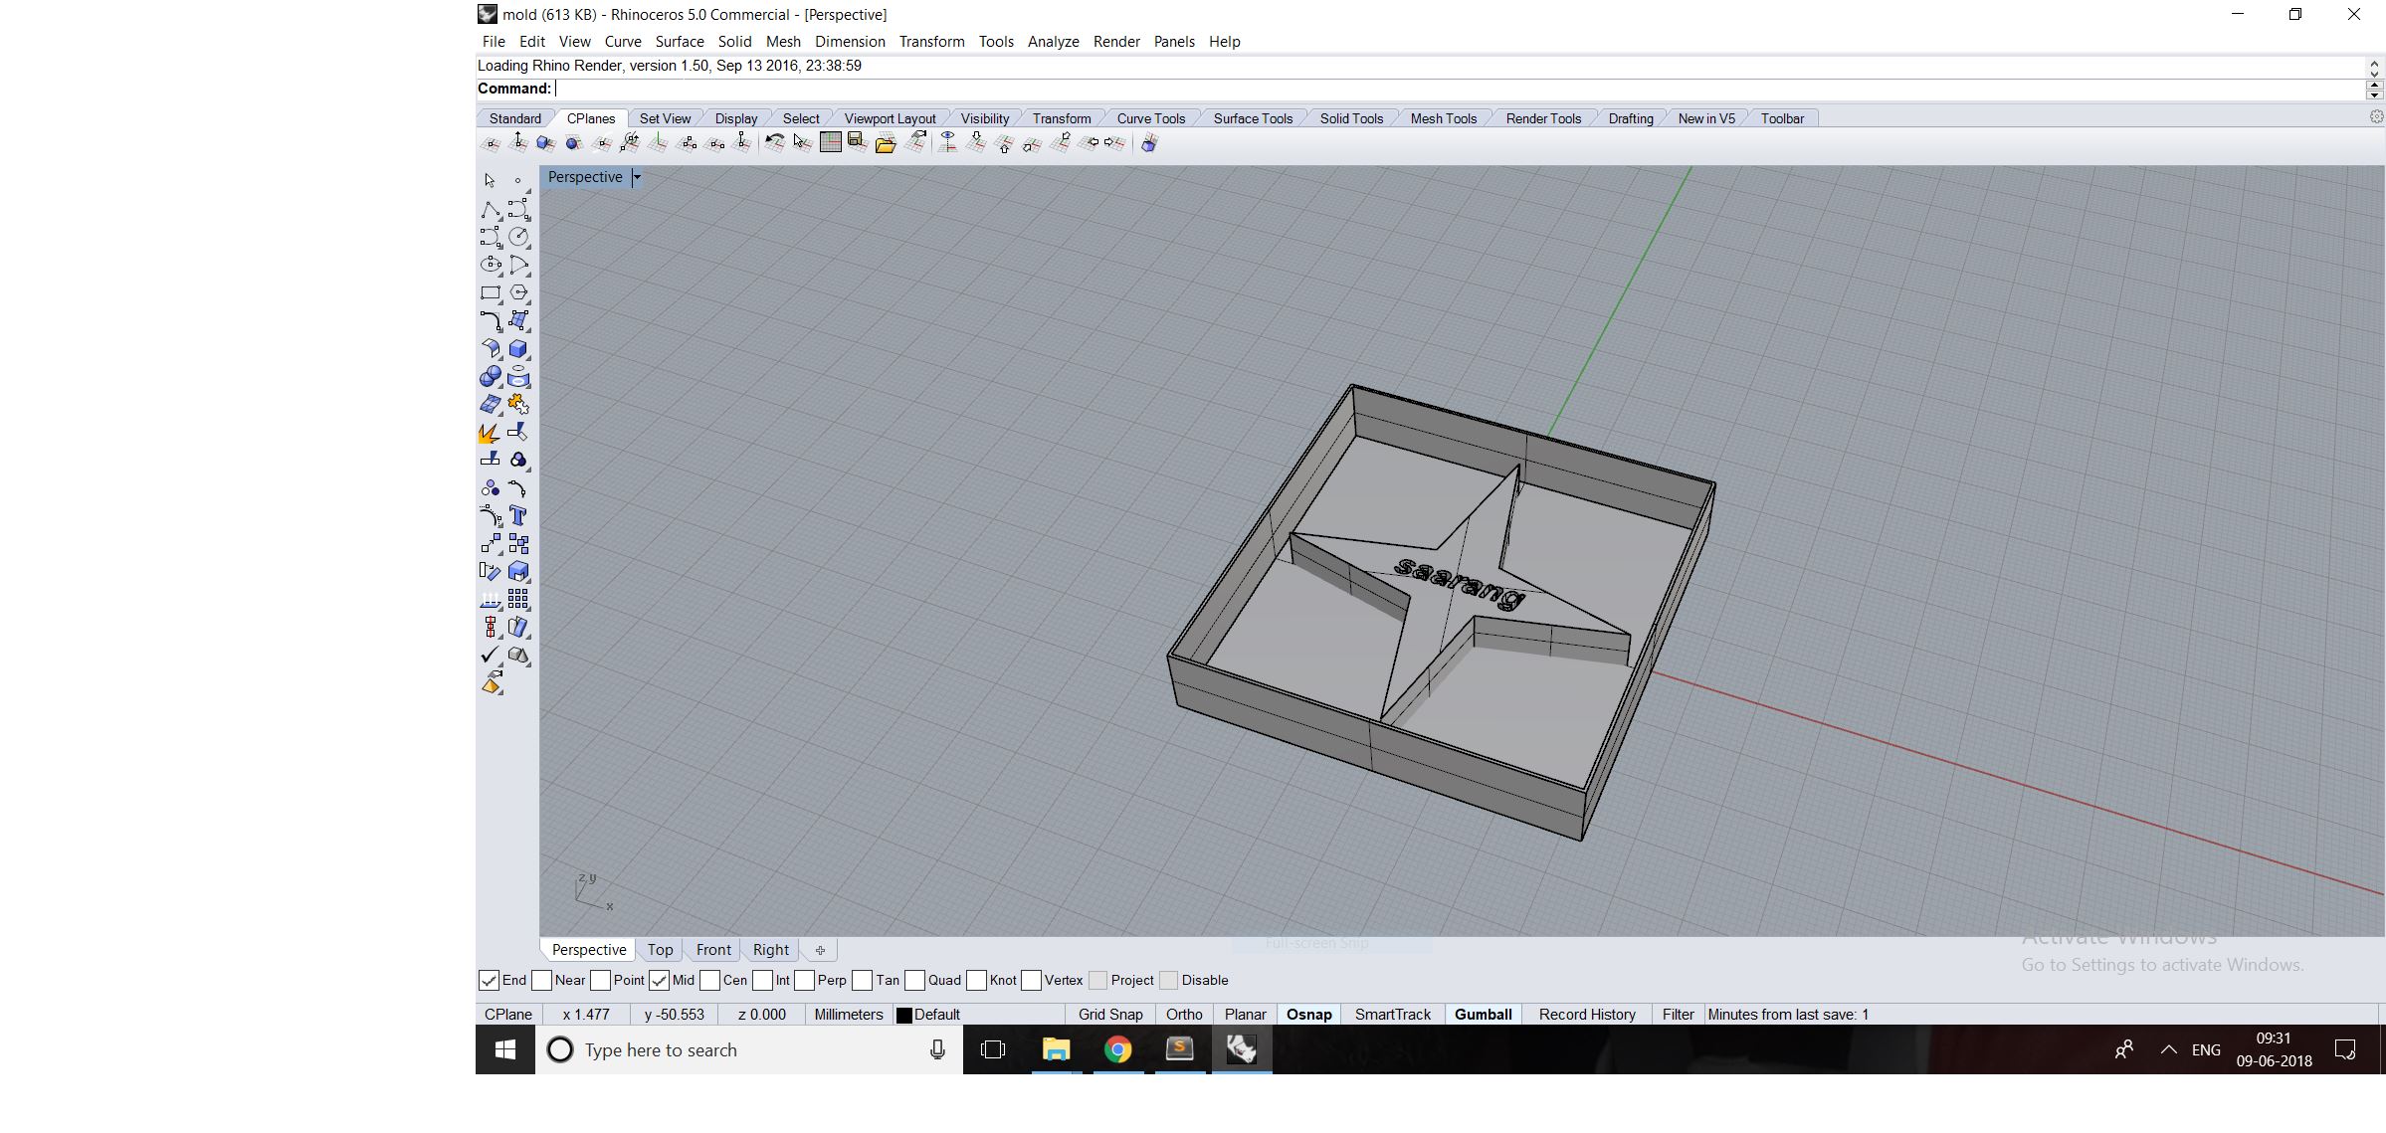Click the Puzzle piece join icon
Image resolution: width=2386 pixels, height=1133 pixels.
tap(518, 404)
